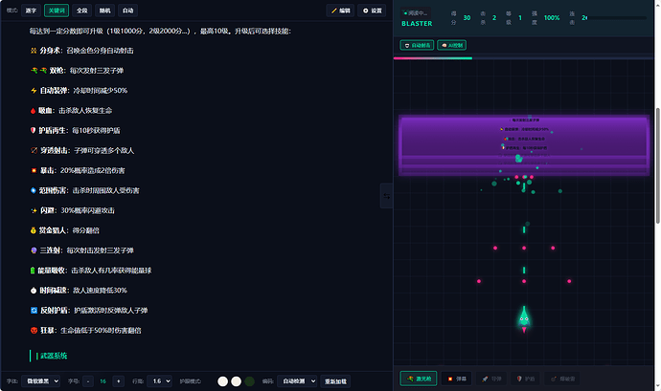Click the last greyed-out weapon slot
The height and width of the screenshot is (391, 661).
pos(561,379)
